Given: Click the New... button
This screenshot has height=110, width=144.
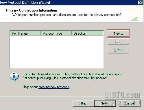Looking at the screenshot, I should pos(118,33).
